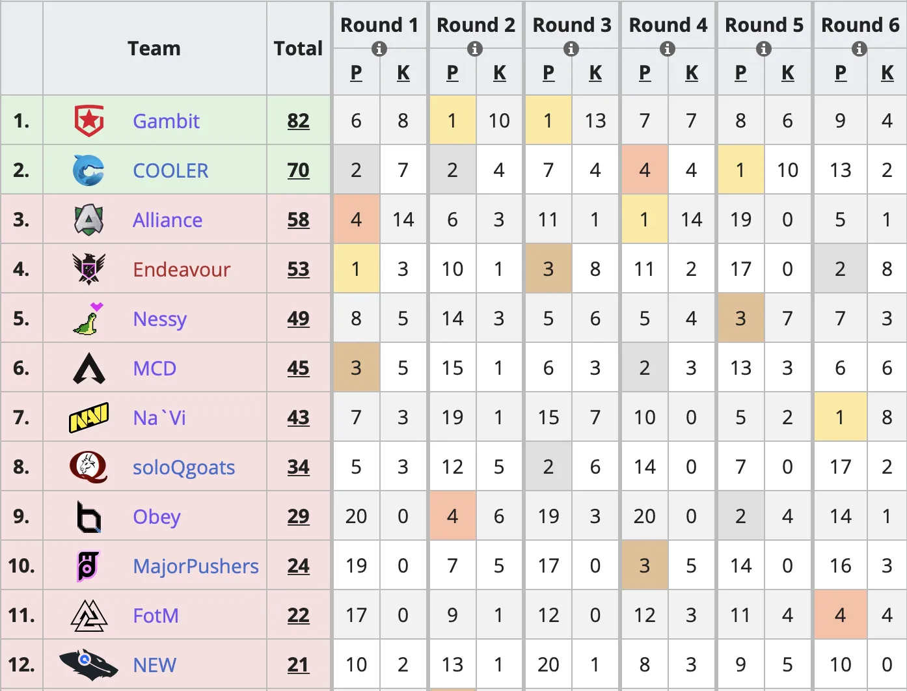This screenshot has height=691, width=907.
Task: Click Gambit's total score 82
Action: pos(299,121)
